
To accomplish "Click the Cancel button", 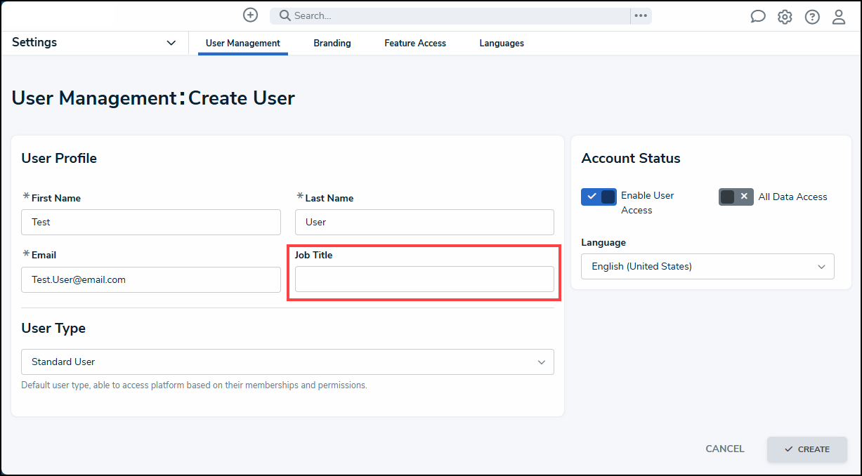I will tap(725, 449).
